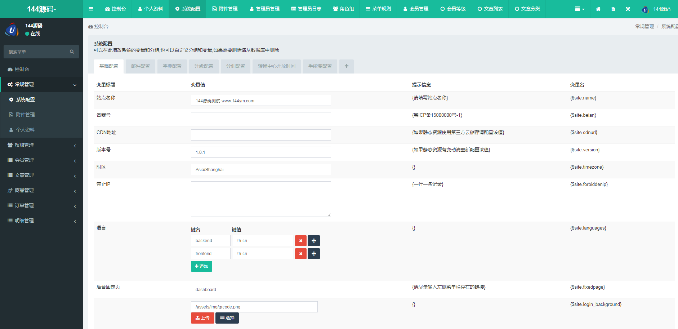Expand the 文章管理 sidebar menu

pos(41,175)
